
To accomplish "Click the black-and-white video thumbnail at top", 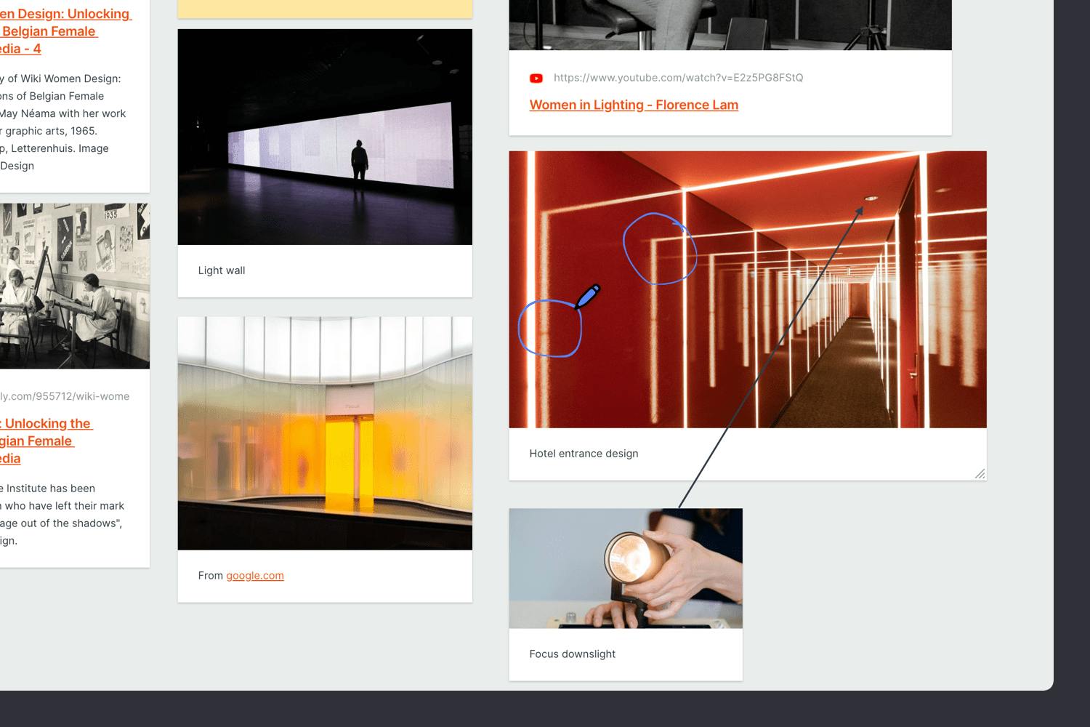I will 730,25.
